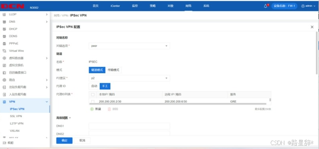Click the DNS sidebar icon
Screen dimensions: 319x149
tap(4, 22)
